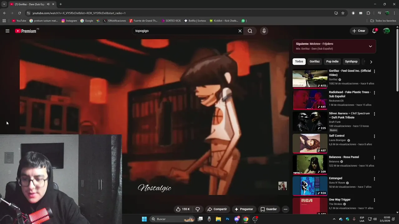Open Radiohead Fake Plastic Trees title
The height and width of the screenshot is (224, 399).
coord(350,94)
